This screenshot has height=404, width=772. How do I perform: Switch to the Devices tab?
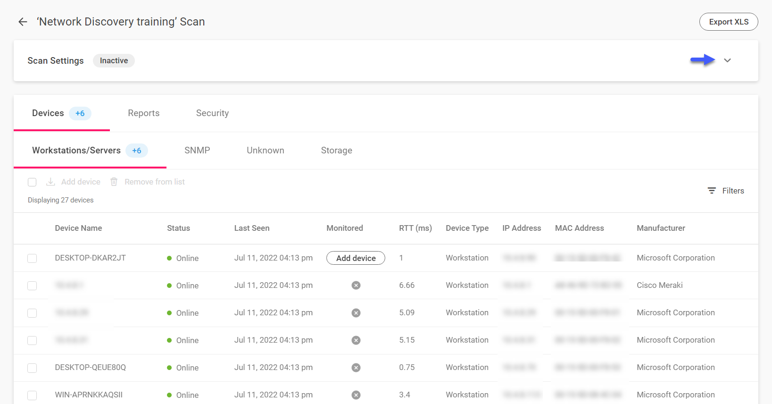[x=62, y=113]
